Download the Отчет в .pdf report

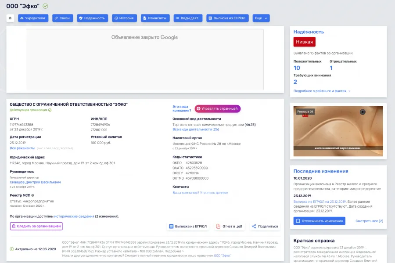[229, 226]
